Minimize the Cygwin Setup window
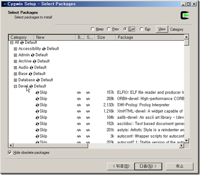The image size is (200, 175). [183, 4]
